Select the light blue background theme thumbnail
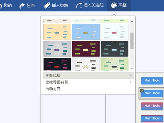 (x=86, y=32)
